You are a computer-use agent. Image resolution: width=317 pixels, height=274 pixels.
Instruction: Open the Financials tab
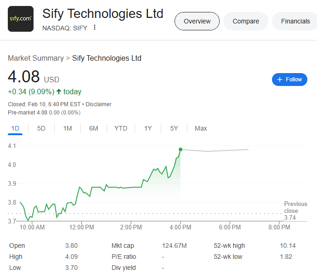295,21
